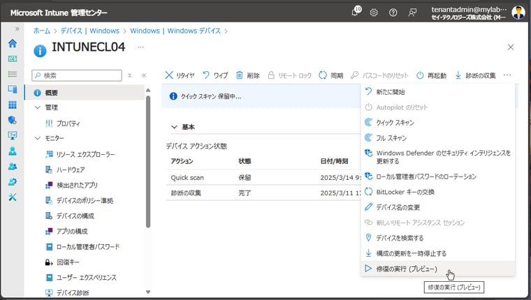Expand the left rail with double chevron
531x300 pixels.
17,29
